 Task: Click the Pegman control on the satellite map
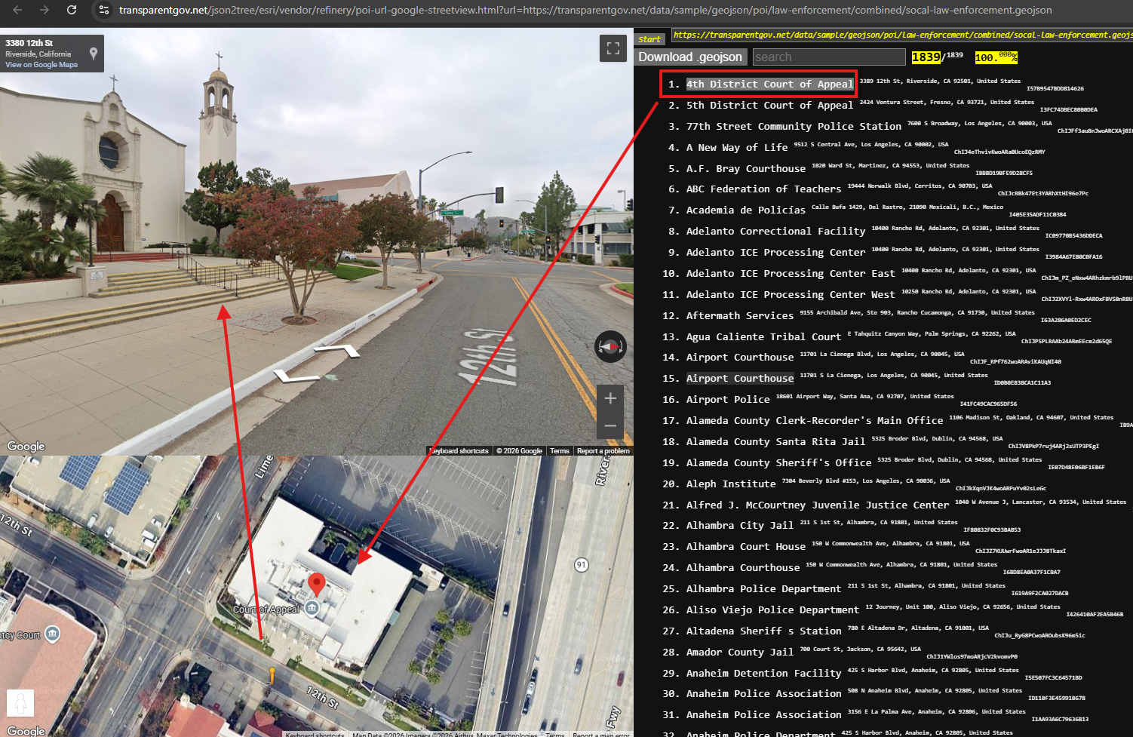(20, 702)
